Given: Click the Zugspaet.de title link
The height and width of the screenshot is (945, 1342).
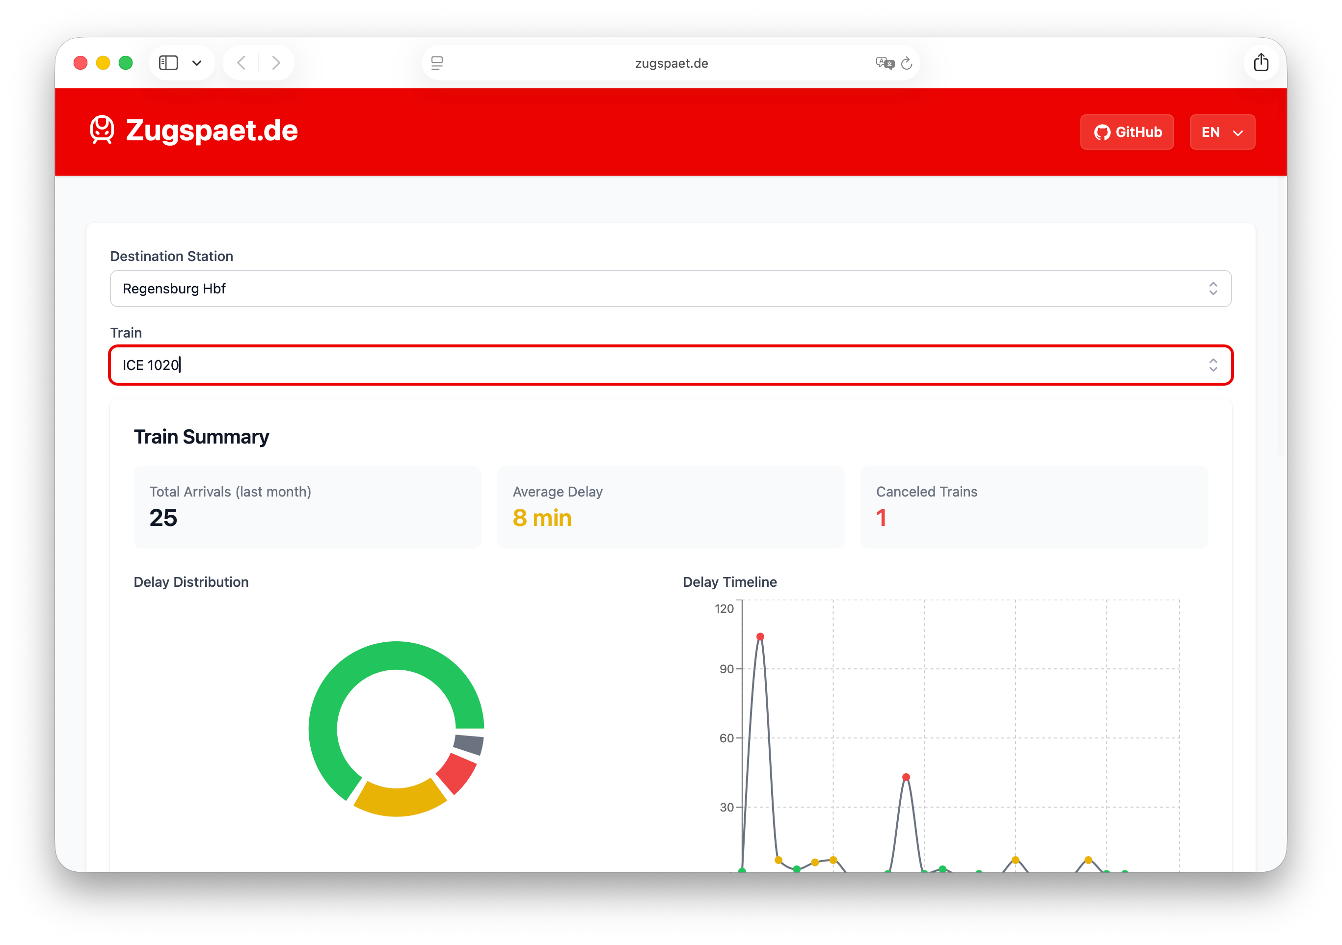Looking at the screenshot, I should [x=212, y=131].
